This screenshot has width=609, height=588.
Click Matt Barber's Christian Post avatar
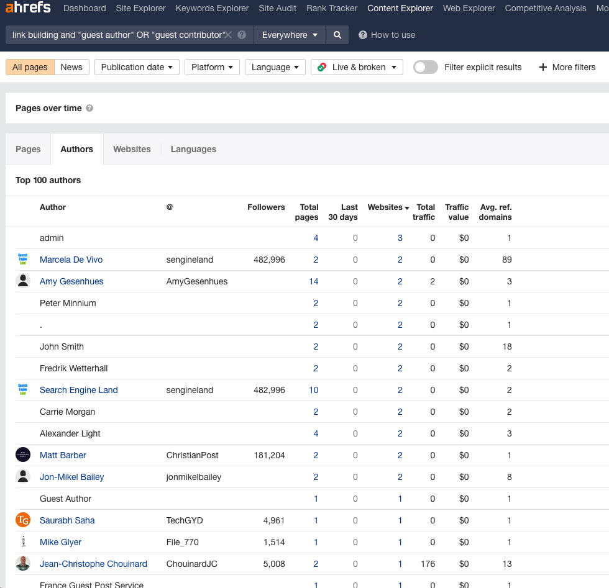23,455
